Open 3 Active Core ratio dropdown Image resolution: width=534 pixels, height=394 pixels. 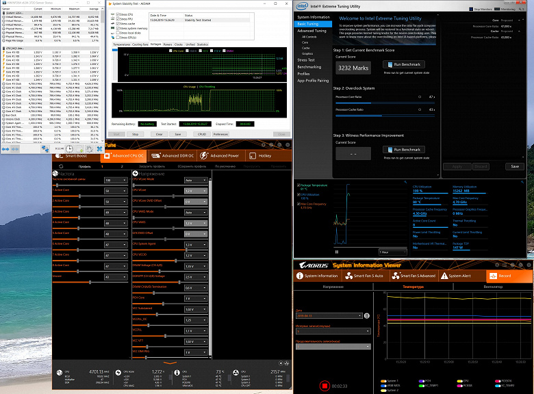tap(116, 212)
